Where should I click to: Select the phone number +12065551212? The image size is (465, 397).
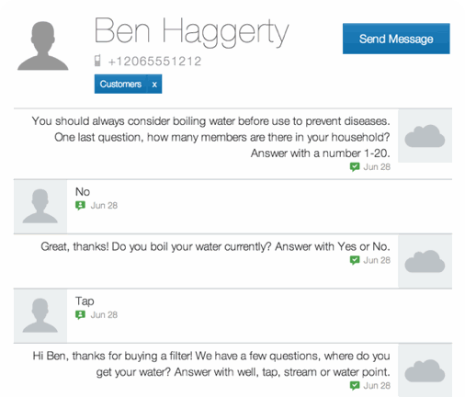click(x=154, y=62)
